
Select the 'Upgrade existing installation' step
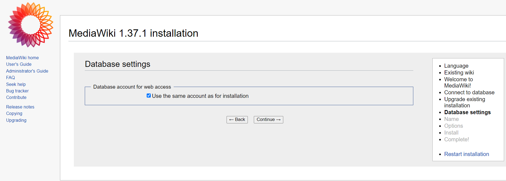pos(465,102)
